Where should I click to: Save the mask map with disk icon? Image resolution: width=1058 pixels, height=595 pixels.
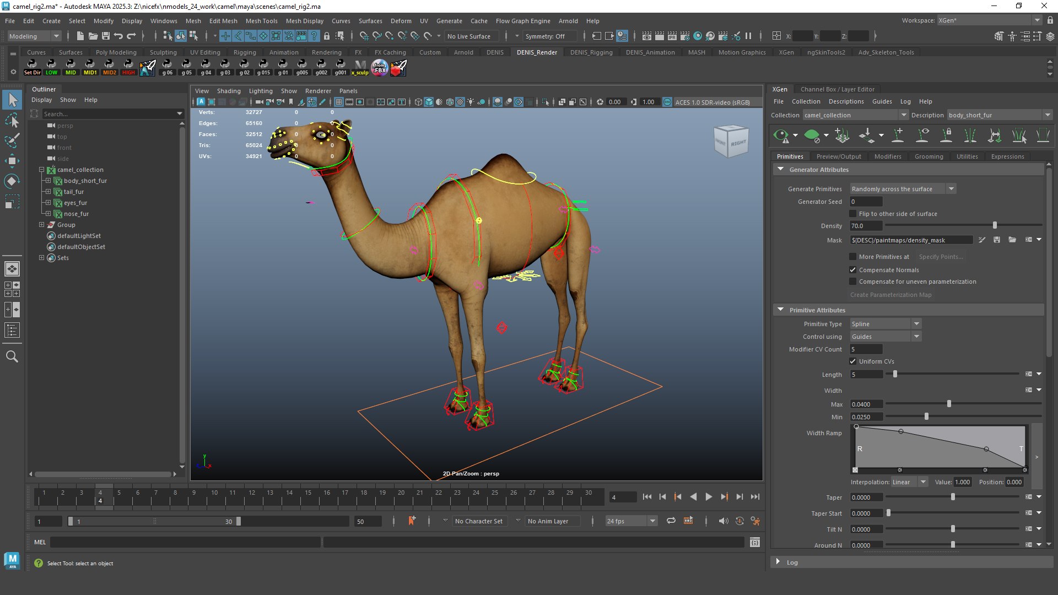coord(997,240)
